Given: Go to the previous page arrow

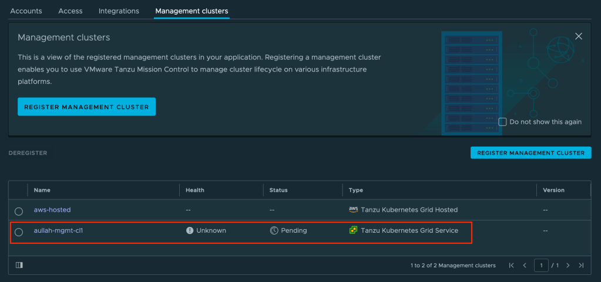Looking at the screenshot, I should (525, 266).
